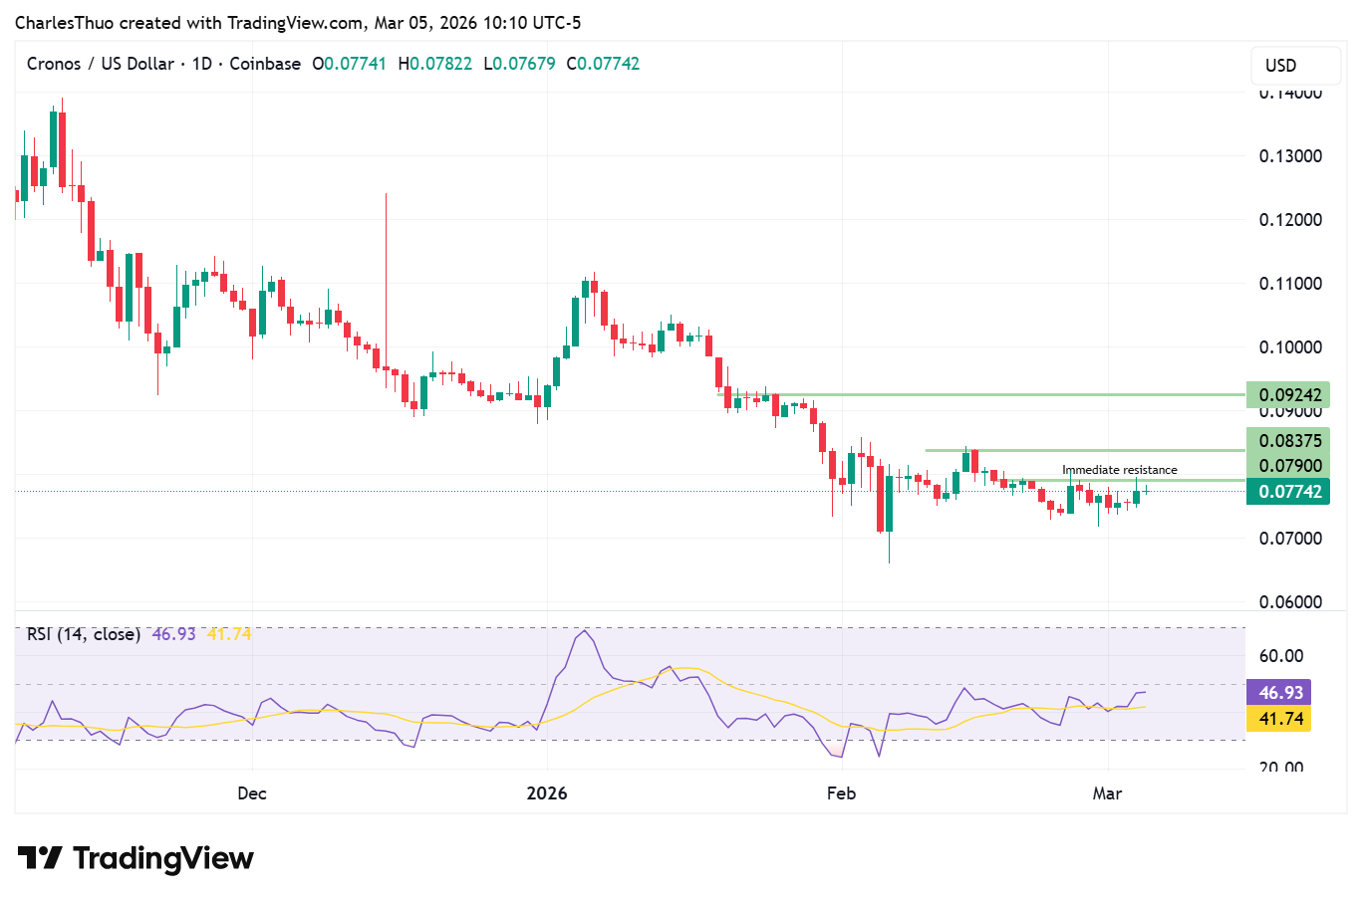Click the Feb label on time axis
This screenshot has height=903, width=1362.
[x=841, y=793]
